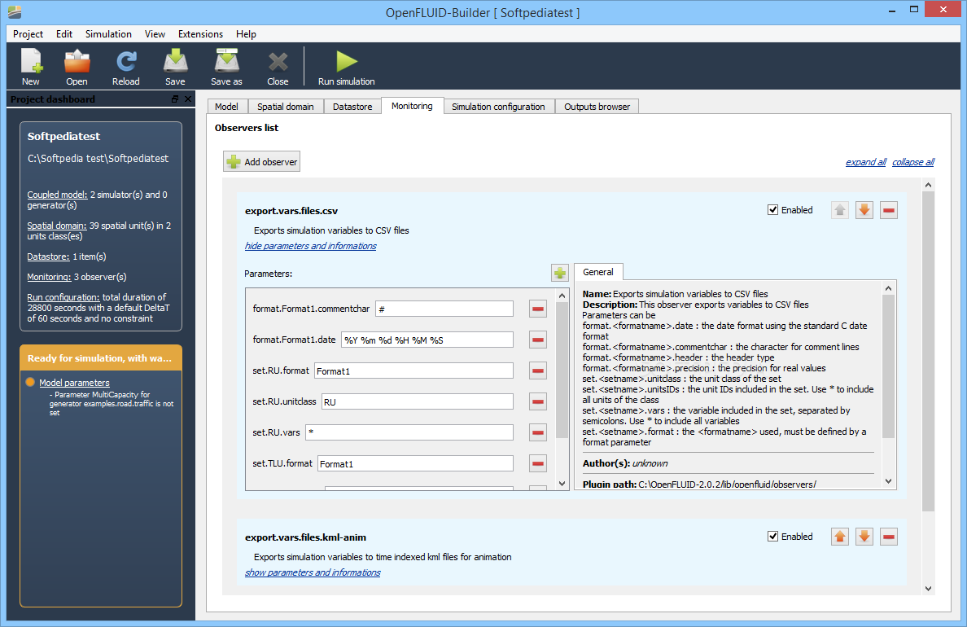Open the Help menu

click(246, 34)
